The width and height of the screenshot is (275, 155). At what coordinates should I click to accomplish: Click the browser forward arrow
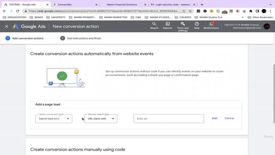(11, 11)
